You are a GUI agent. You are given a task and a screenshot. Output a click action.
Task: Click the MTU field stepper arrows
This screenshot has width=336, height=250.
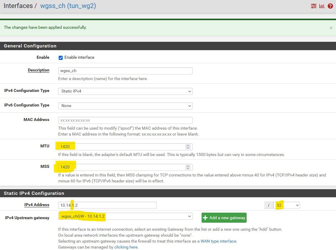[188, 147]
